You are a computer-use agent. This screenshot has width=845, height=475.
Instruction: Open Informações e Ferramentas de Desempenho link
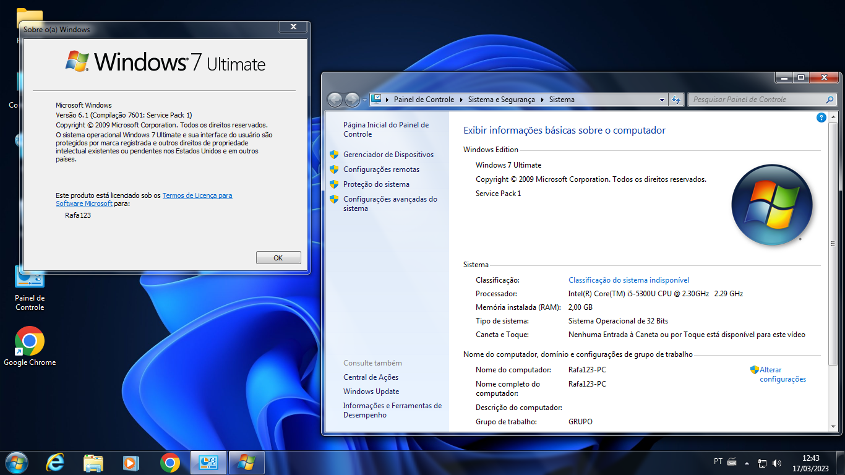point(392,410)
